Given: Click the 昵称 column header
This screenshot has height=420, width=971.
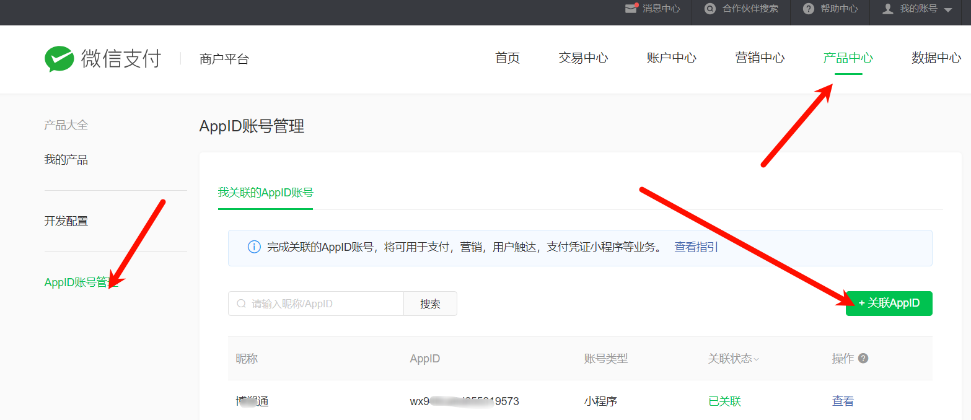Looking at the screenshot, I should (247, 359).
